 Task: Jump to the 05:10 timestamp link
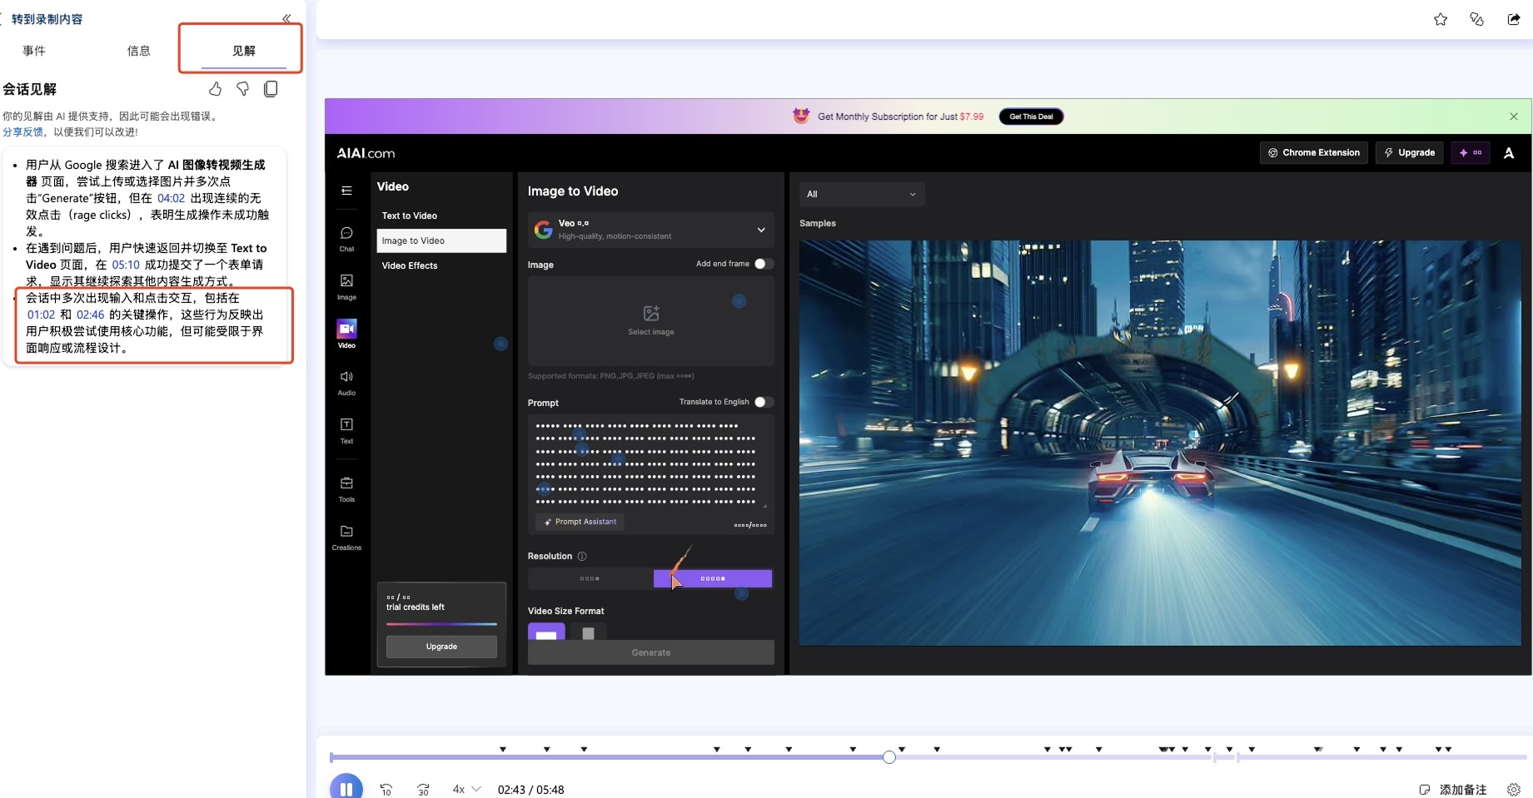126,265
